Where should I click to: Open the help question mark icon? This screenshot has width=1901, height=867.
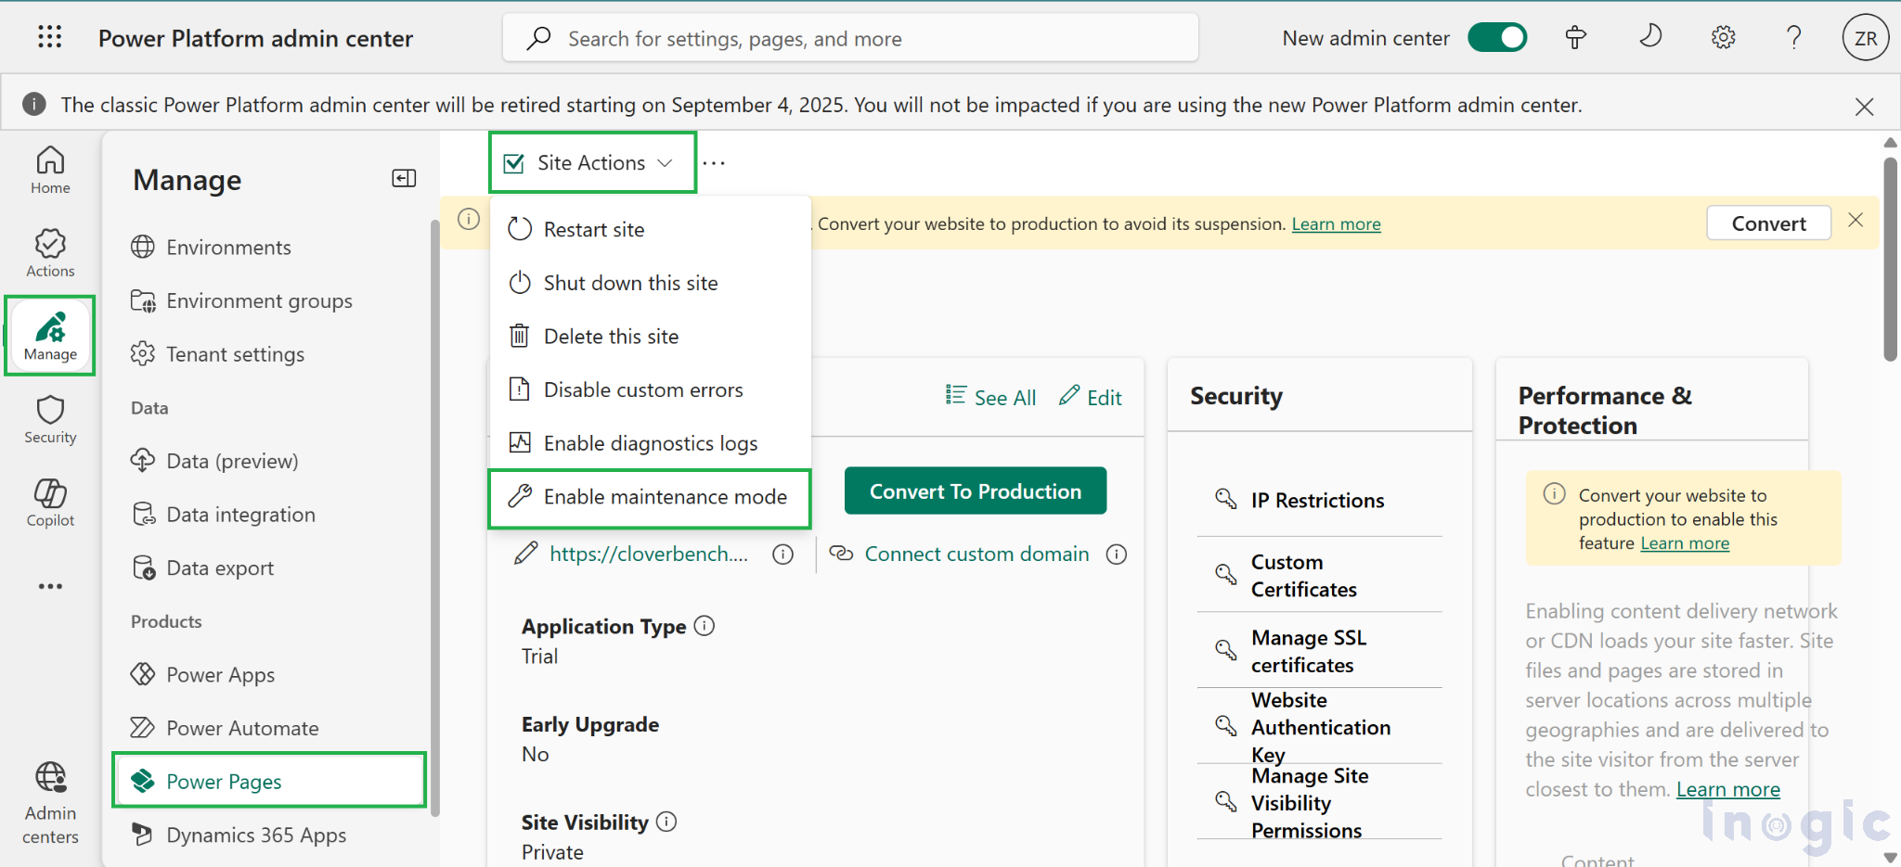click(x=1794, y=38)
